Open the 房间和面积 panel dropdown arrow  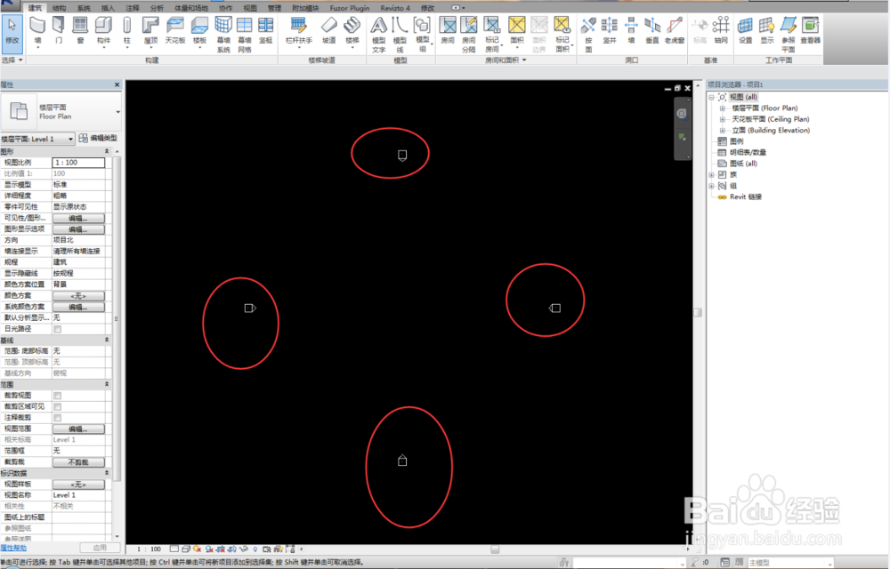524,60
